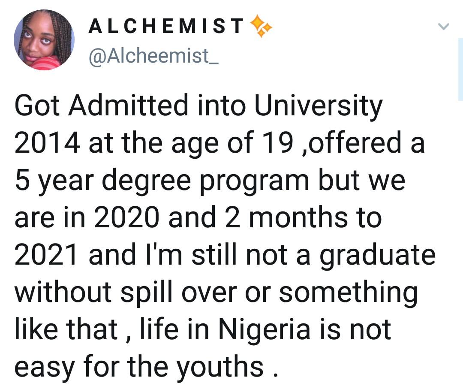Click the year "2021" in the tweet
The height and width of the screenshot is (389, 463).
pos(48,254)
